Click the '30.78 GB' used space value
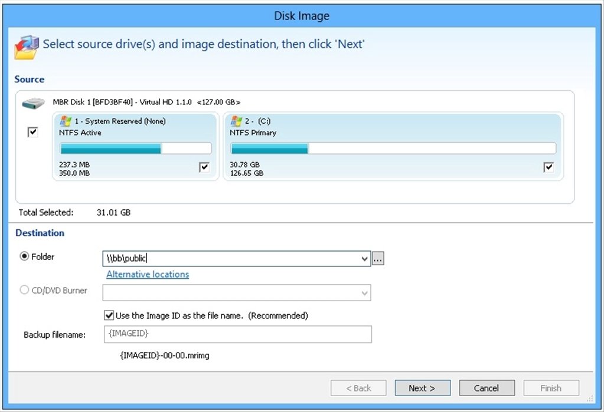 coord(244,164)
